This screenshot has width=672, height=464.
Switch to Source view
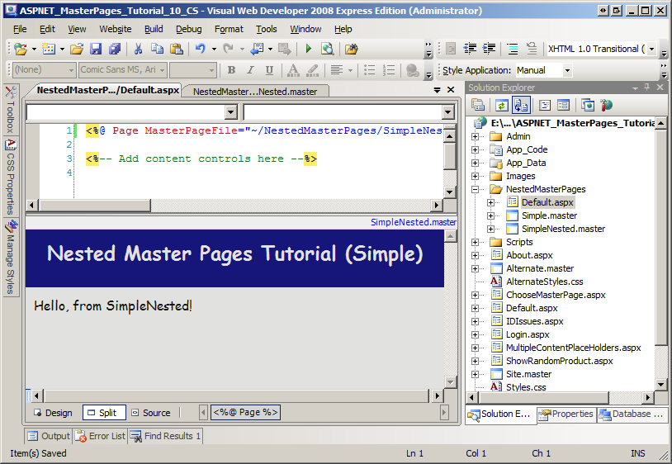pos(149,413)
